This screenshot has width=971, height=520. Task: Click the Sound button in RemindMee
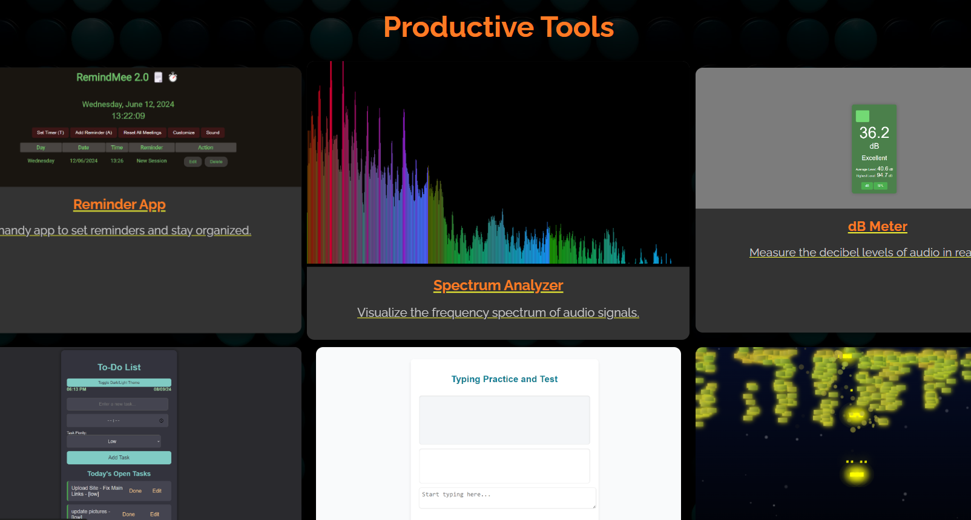click(212, 132)
